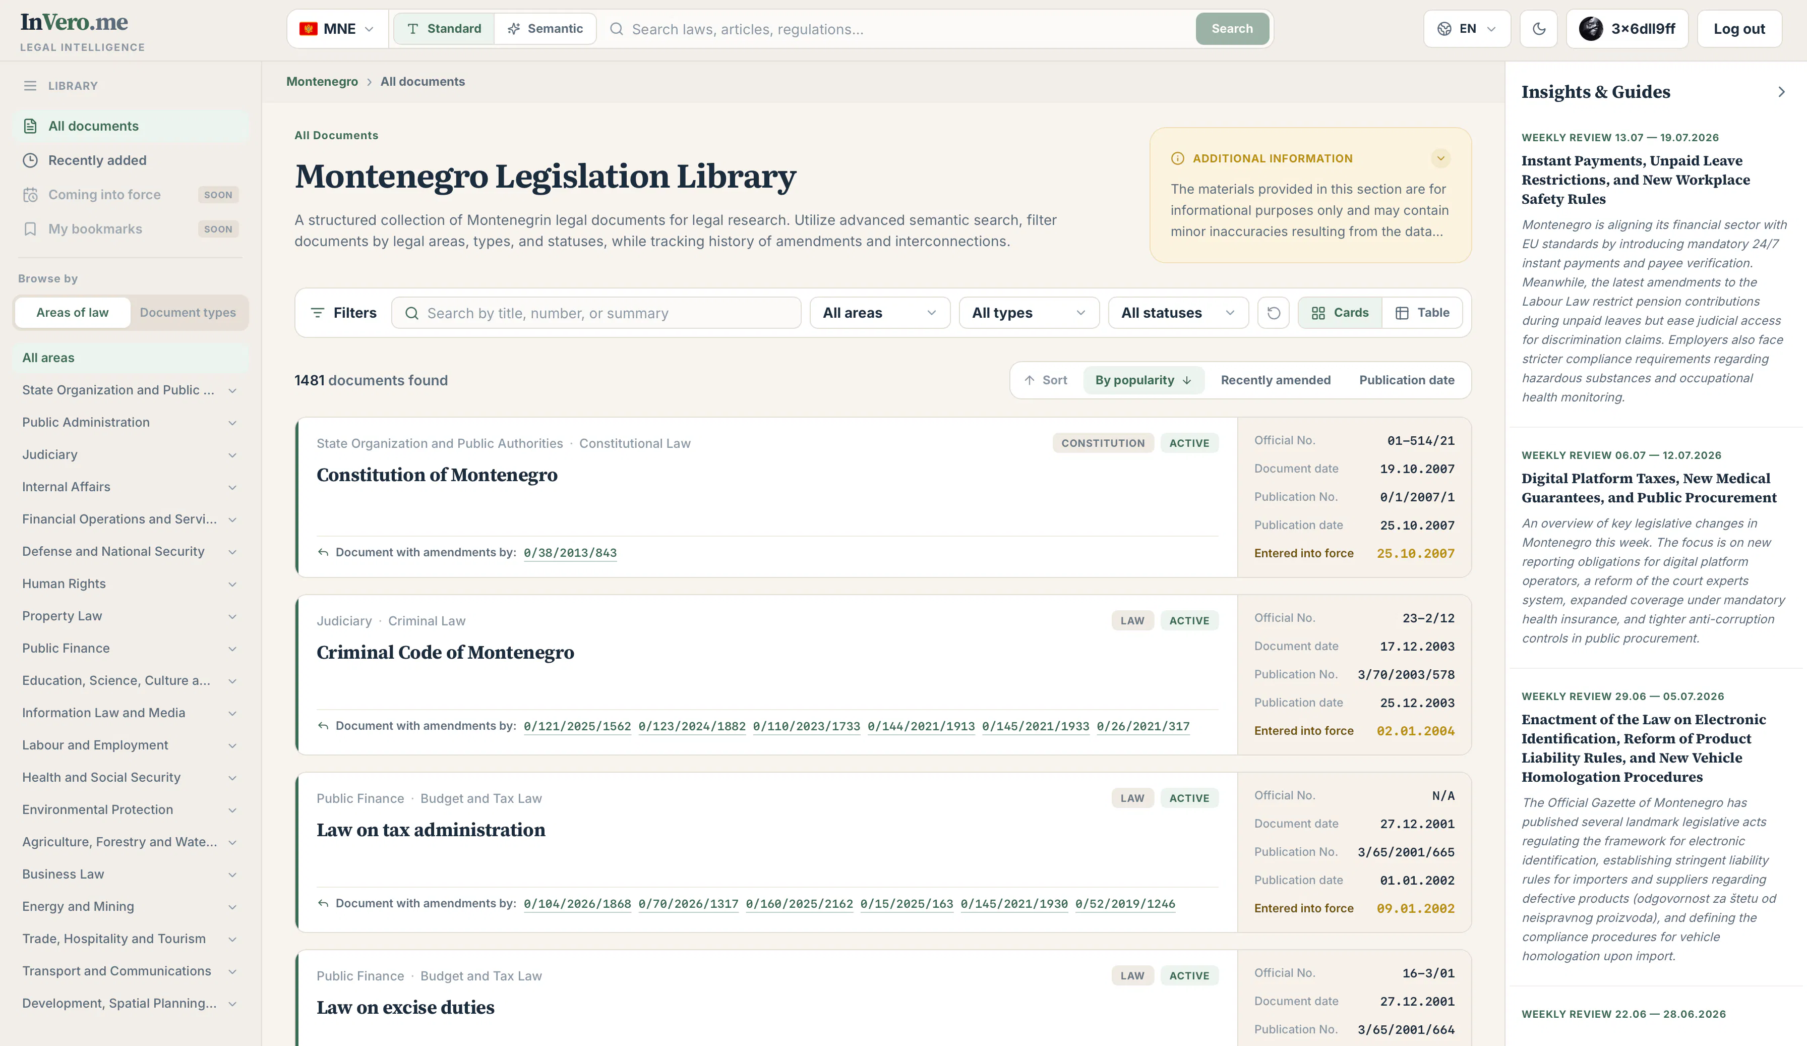Open Criminal Code of Montenegro document
1807x1046 pixels.
pyautogui.click(x=445, y=652)
